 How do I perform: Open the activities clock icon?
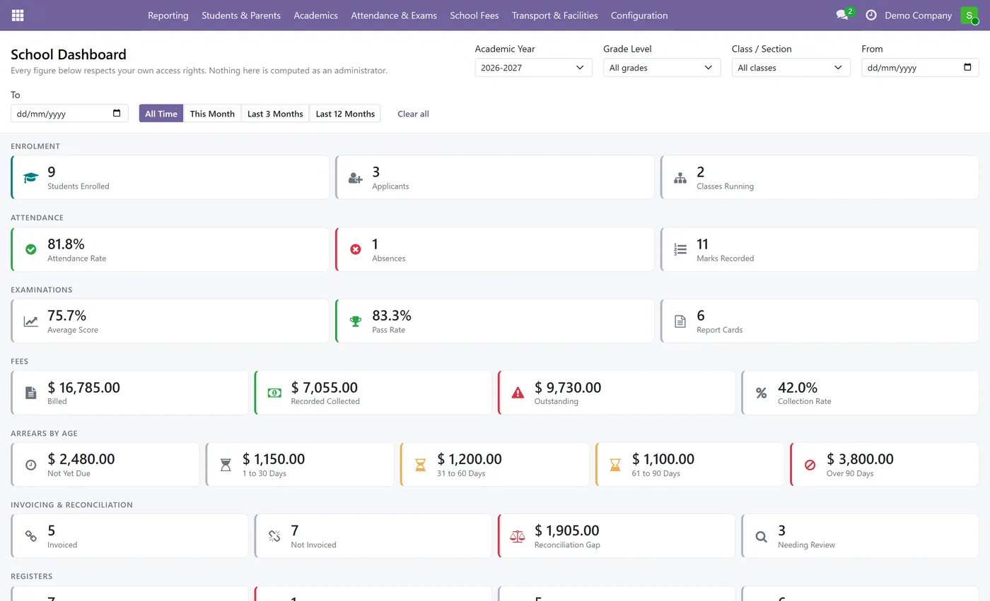point(870,16)
